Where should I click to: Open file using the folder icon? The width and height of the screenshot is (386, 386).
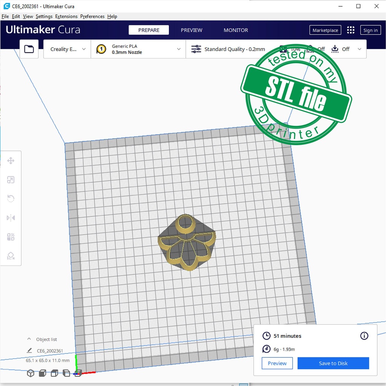[29, 49]
